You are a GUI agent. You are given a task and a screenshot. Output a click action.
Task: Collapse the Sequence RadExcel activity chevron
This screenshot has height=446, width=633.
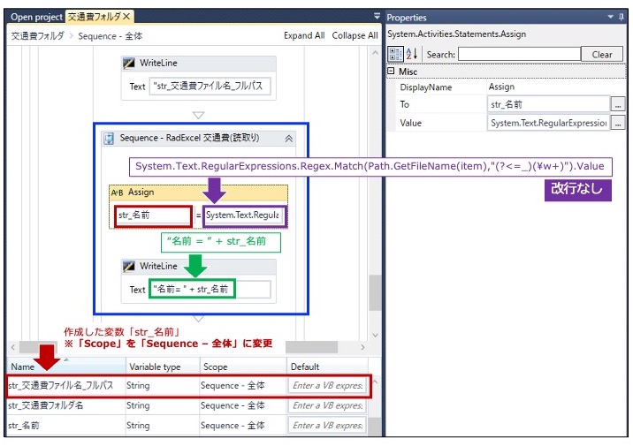(288, 139)
